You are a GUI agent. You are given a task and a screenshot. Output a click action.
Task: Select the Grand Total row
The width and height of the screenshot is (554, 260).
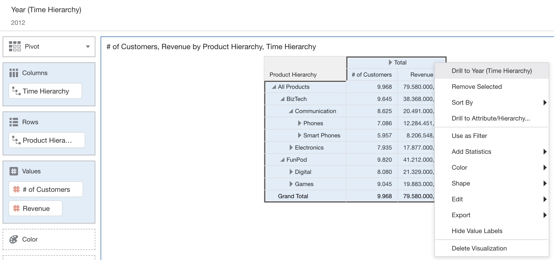click(293, 196)
